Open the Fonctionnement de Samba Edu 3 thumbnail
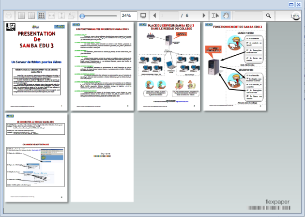 (x=235, y=66)
